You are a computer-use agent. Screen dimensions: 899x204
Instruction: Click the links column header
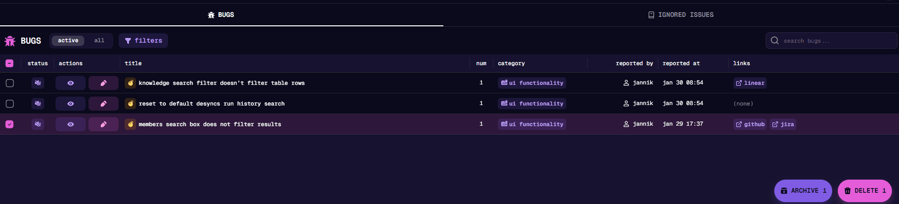(x=741, y=63)
